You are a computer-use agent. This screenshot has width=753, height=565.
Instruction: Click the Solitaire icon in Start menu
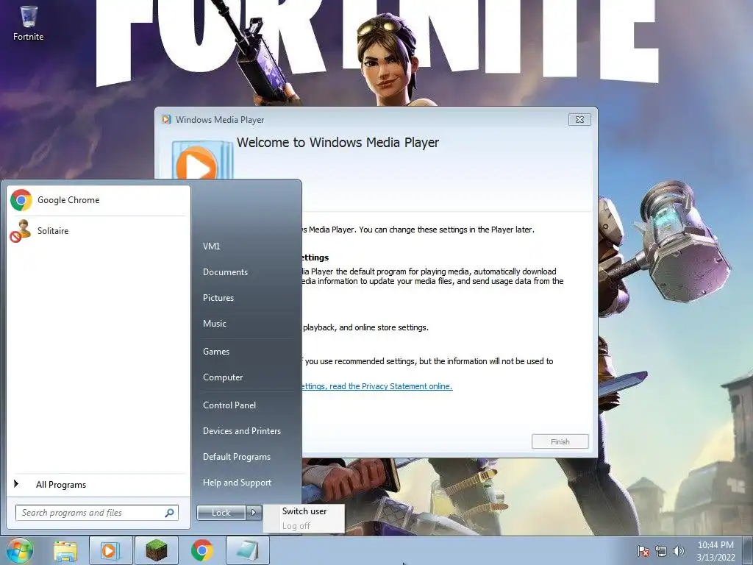point(21,231)
